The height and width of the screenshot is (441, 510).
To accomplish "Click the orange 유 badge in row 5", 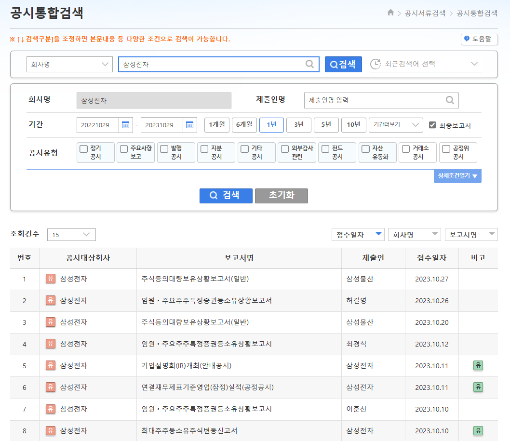I will coord(51,365).
